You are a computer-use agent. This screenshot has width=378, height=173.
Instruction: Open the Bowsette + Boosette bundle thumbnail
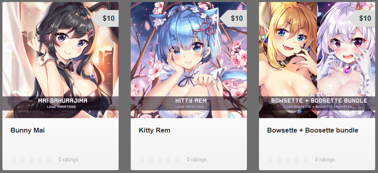317,60
